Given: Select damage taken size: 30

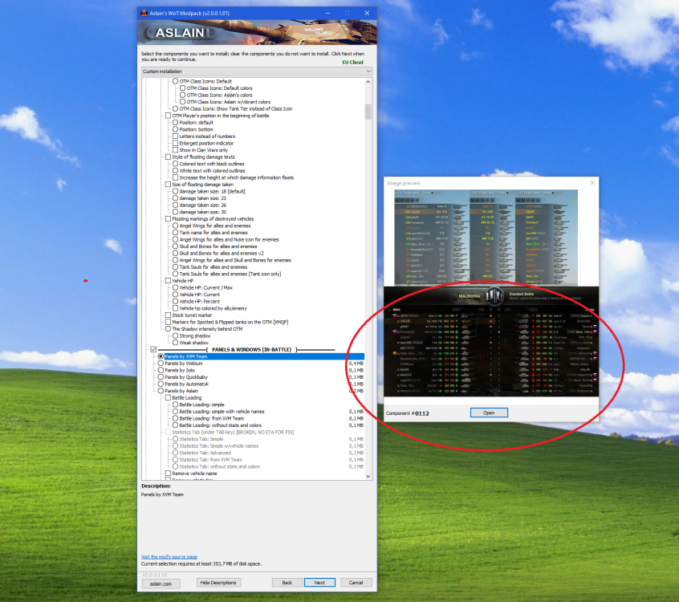Looking at the screenshot, I should click(x=176, y=212).
